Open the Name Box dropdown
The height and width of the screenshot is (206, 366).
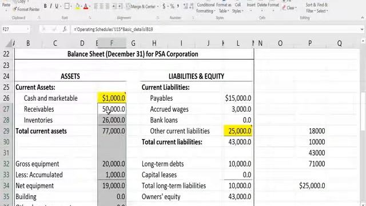pos(28,29)
